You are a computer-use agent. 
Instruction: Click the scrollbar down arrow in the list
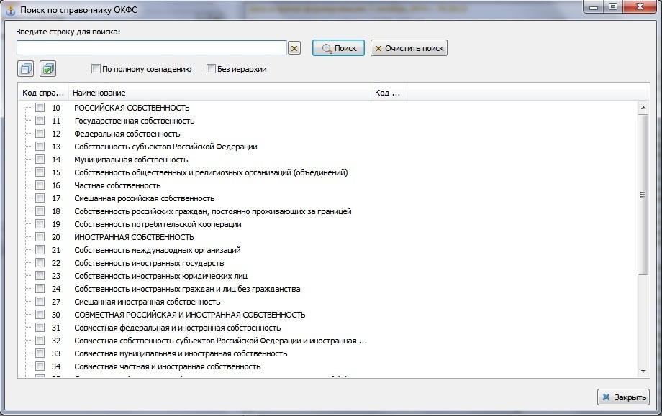(643, 371)
